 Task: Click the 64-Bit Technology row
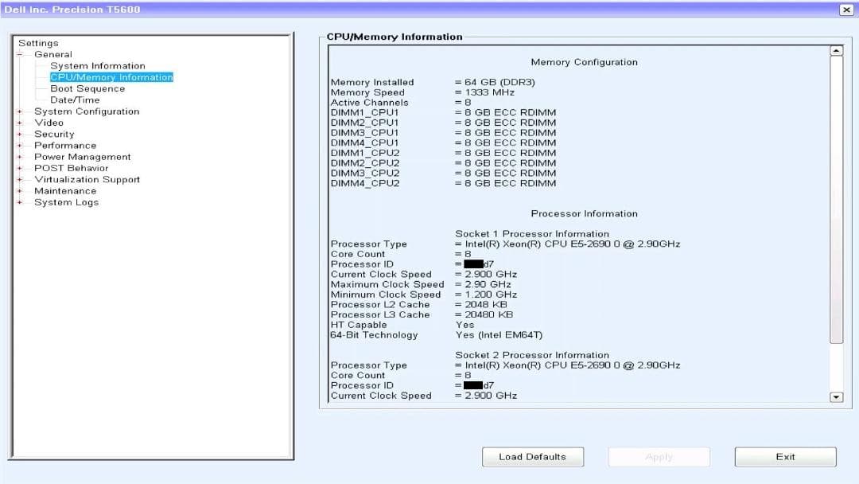pyautogui.click(x=437, y=335)
